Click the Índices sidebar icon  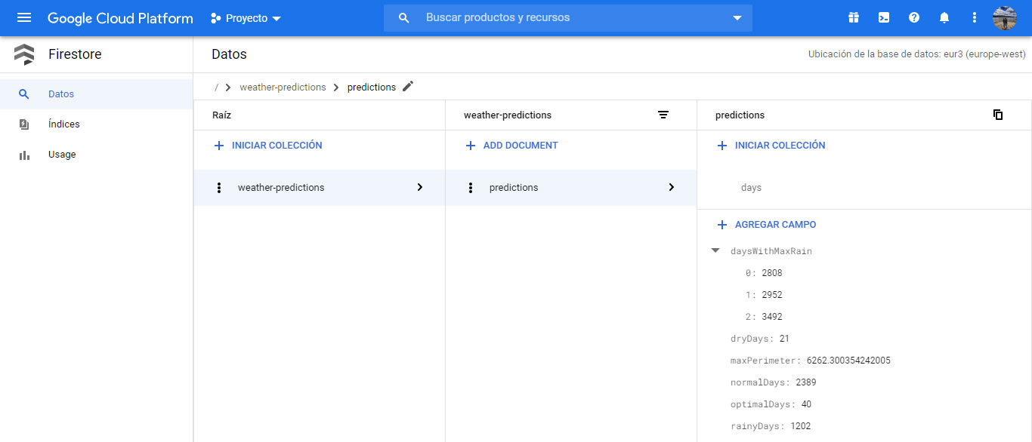point(24,124)
